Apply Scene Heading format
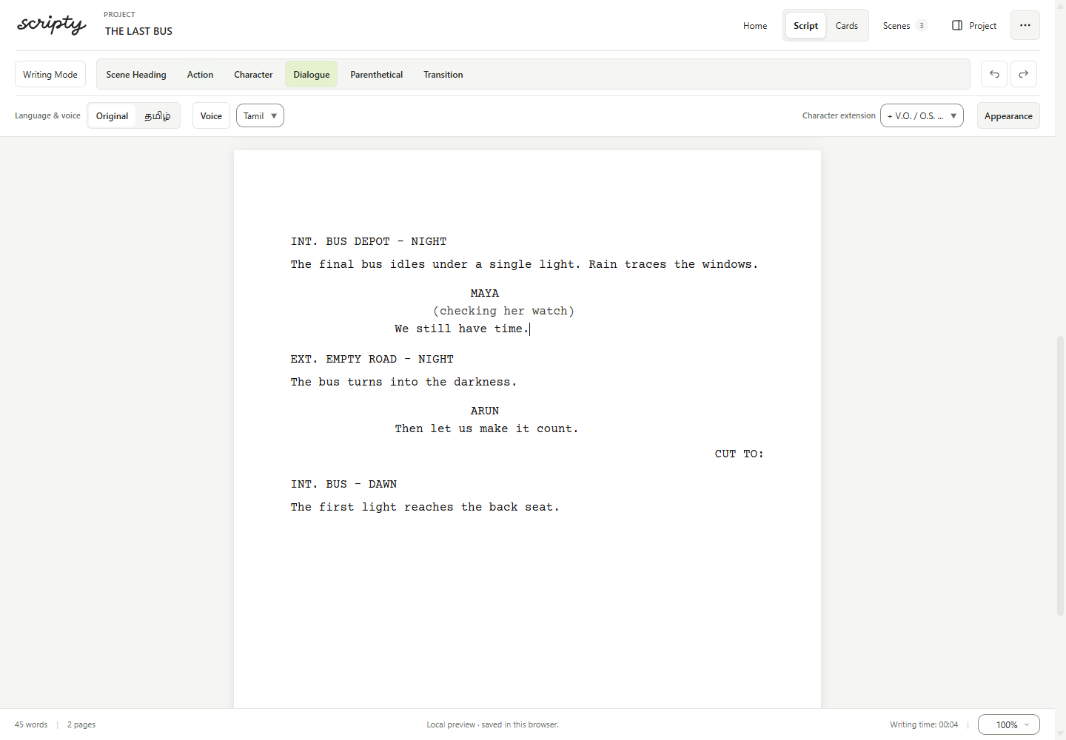Viewport: 1066px width, 740px height. click(x=136, y=74)
